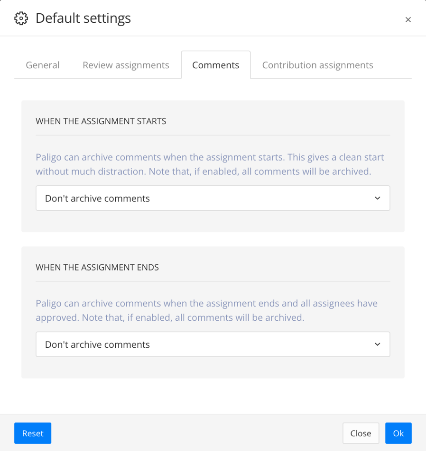The image size is (426, 451).
Task: Expand the chevron on the first dropdown
Action: pos(377,198)
